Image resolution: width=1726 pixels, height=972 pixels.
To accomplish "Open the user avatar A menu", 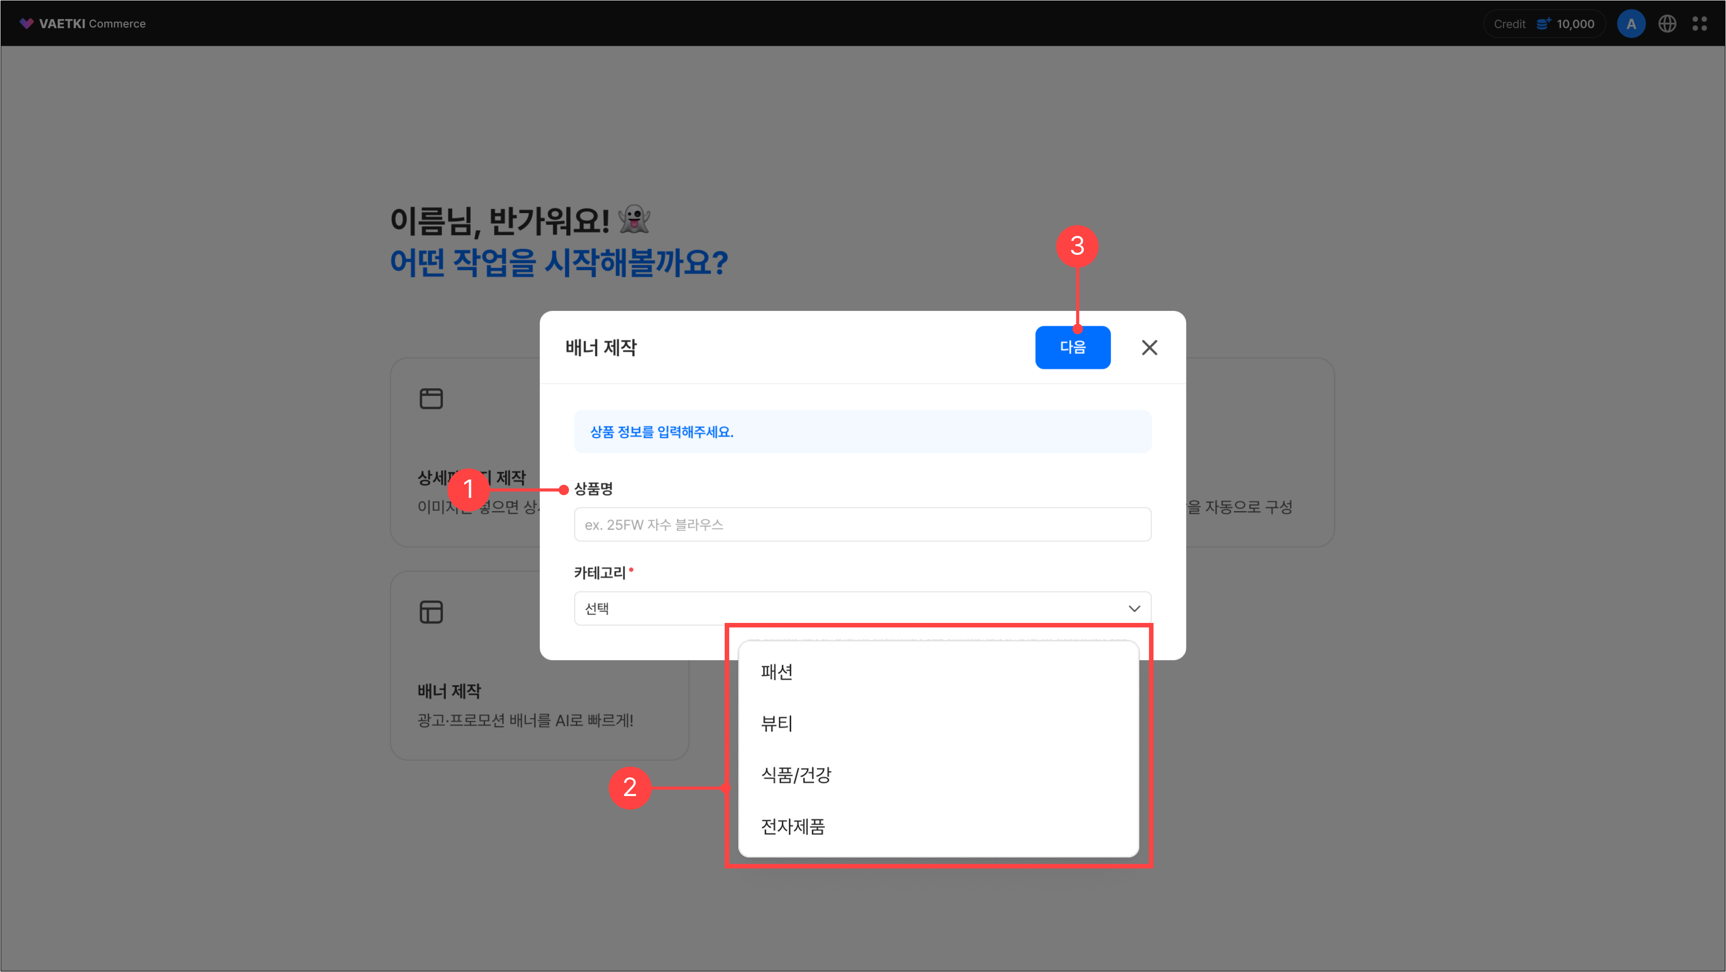I will (x=1631, y=23).
